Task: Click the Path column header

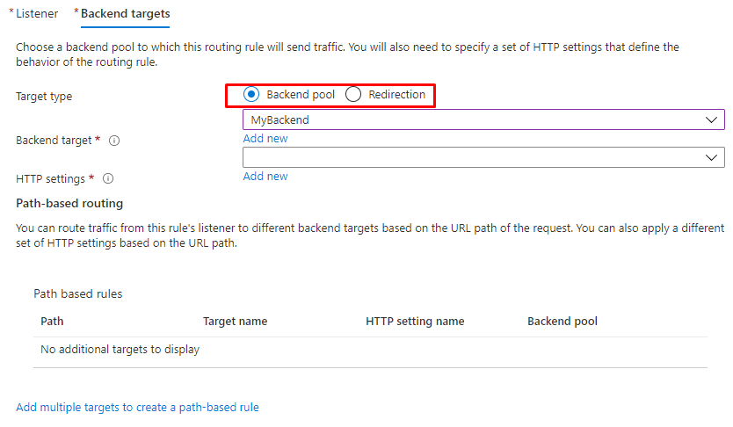Action: coord(52,322)
